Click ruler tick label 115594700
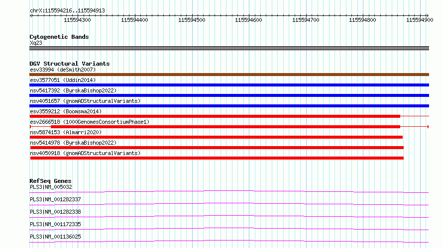The image size is (443, 248). tap(306, 20)
